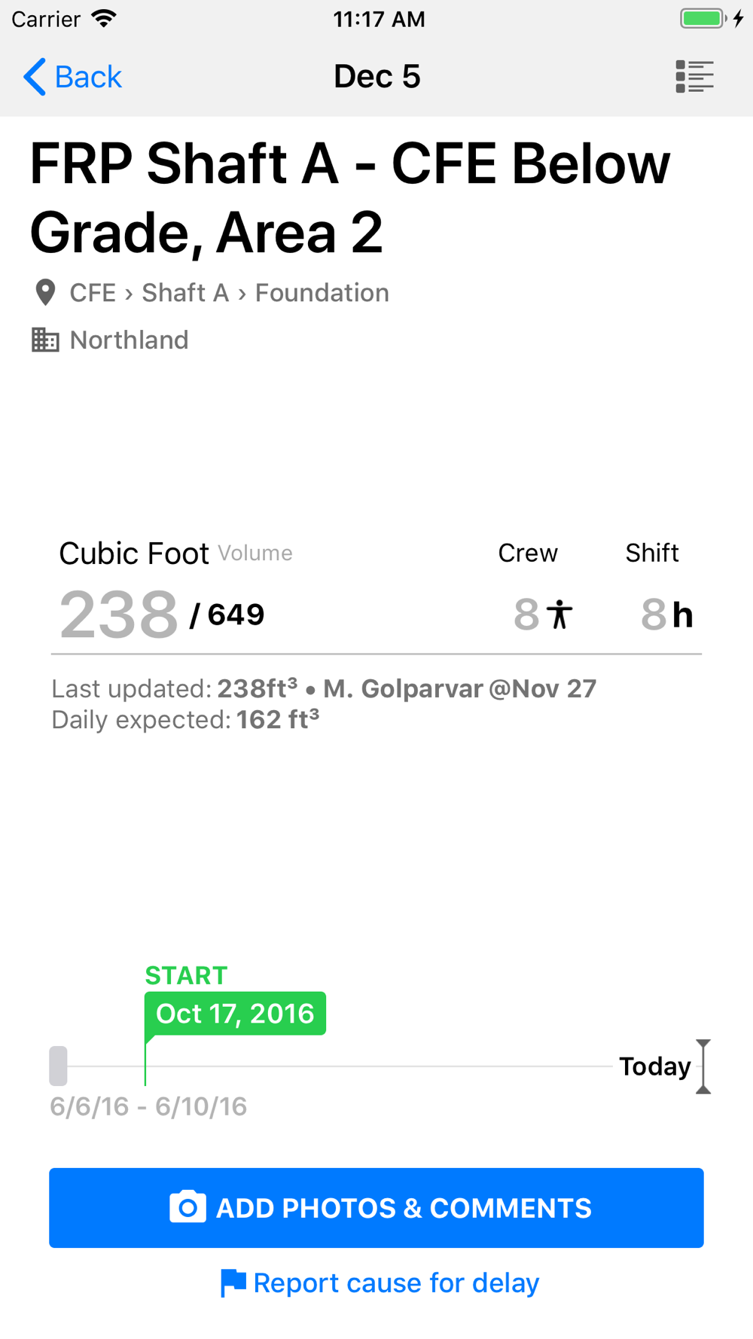Click the Today end marker on timeline
Viewport: 753px width, 1339px height.
point(703,1066)
